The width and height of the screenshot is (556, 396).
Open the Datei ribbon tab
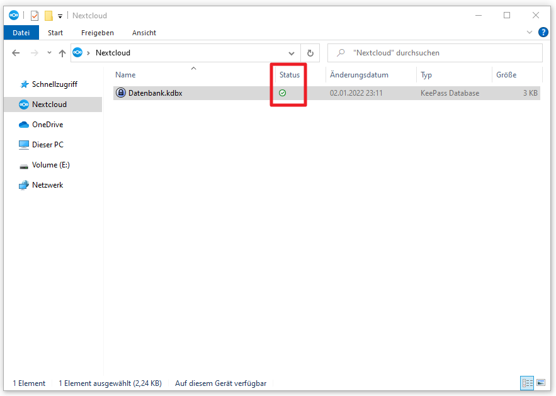[x=21, y=33]
